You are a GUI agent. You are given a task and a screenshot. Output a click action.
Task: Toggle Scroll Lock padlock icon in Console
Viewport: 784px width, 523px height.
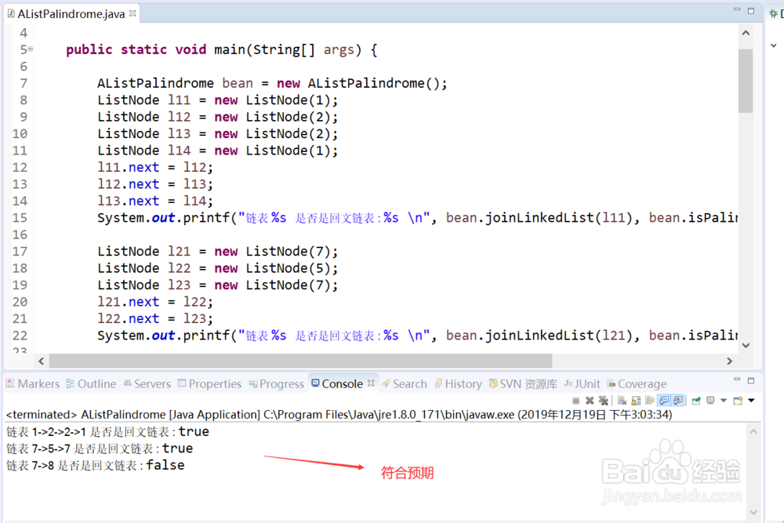click(636, 401)
